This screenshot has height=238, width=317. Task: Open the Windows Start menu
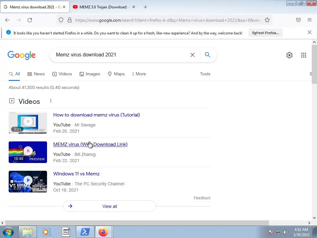point(8,232)
